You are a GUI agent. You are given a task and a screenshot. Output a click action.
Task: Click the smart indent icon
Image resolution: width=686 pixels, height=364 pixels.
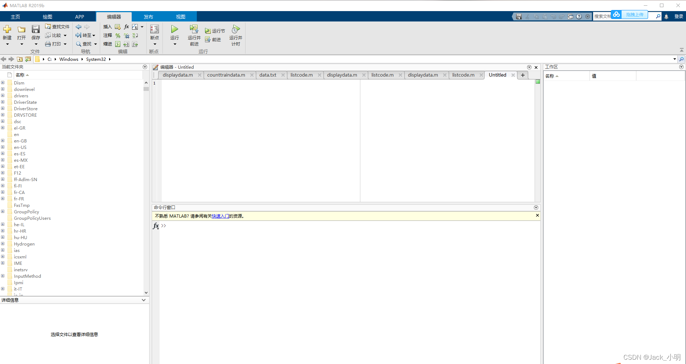tap(118, 44)
